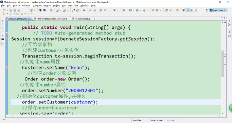Open the Source menu
This screenshot has height=123, width=232.
pos(16,6)
